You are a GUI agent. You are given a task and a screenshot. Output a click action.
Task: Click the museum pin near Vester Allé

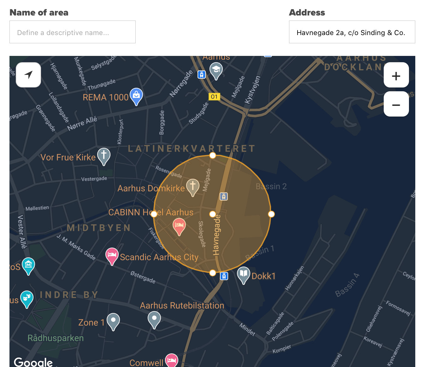click(x=28, y=265)
